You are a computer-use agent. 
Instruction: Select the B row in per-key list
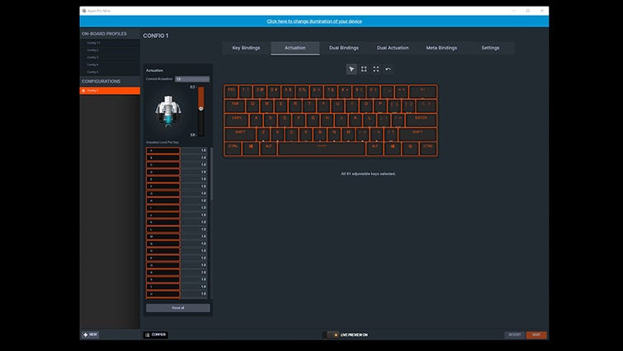coord(177,158)
